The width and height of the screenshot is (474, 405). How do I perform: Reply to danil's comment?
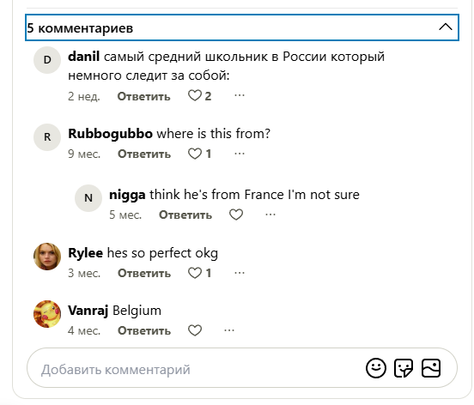point(144,96)
